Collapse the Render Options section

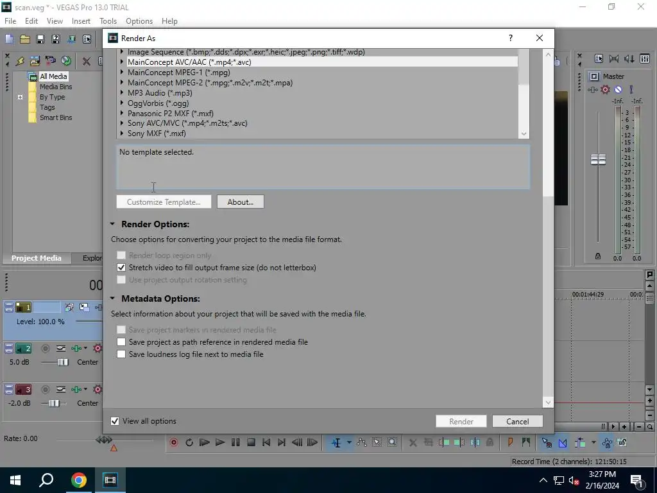tap(113, 224)
